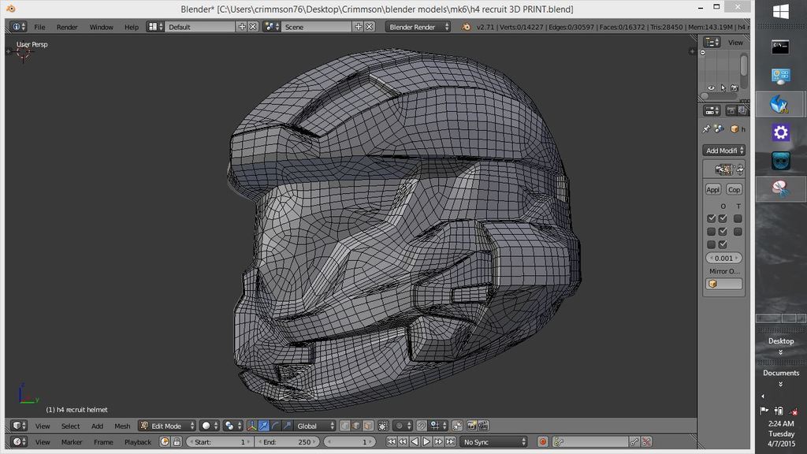
Task: Click the Add Modifier button
Action: coord(723,151)
